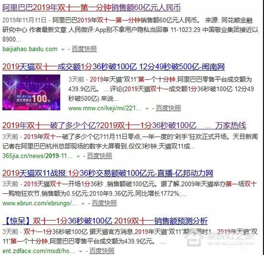Open the 365jia.cn/news/2019-11... URL
The width and height of the screenshot is (264, 255).
click(x=37, y=156)
